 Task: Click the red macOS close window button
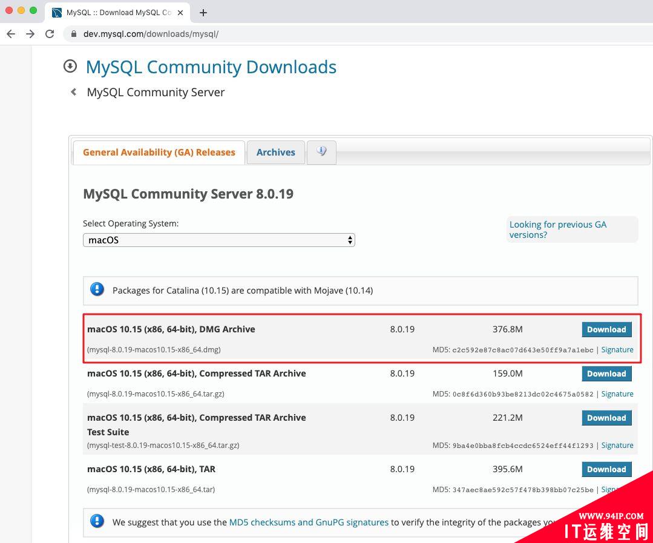(x=8, y=10)
